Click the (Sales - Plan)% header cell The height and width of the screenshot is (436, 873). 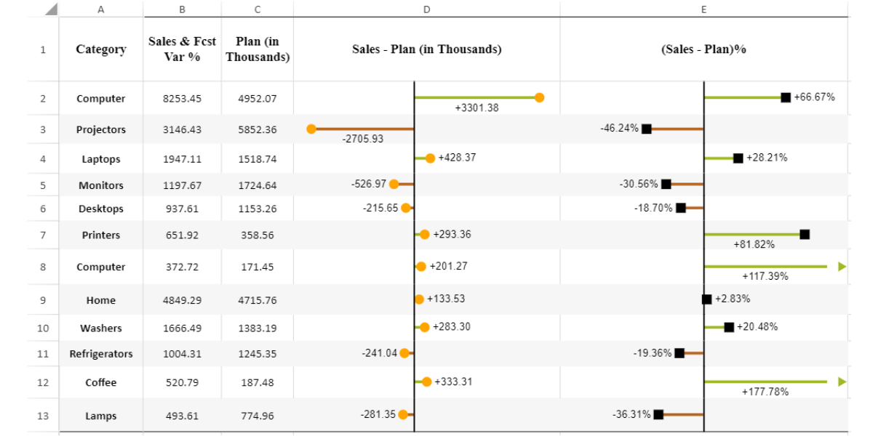coord(703,49)
